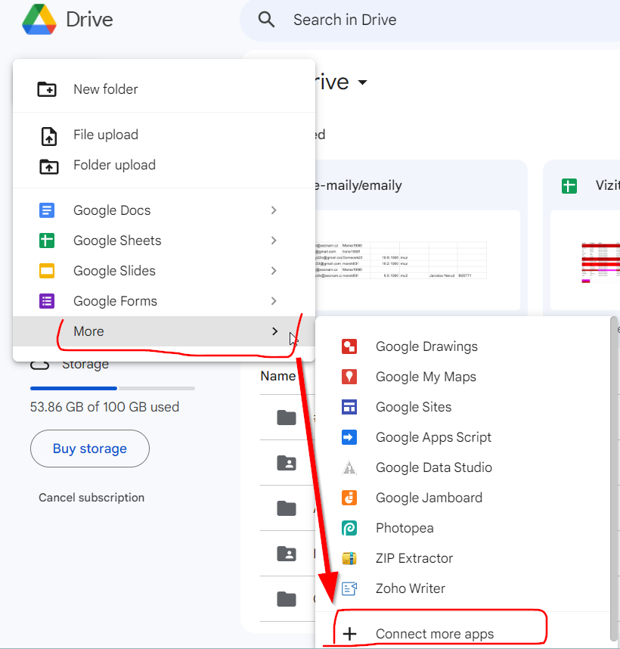This screenshot has width=620, height=649.
Task: Click Connect more apps
Action: tap(434, 634)
